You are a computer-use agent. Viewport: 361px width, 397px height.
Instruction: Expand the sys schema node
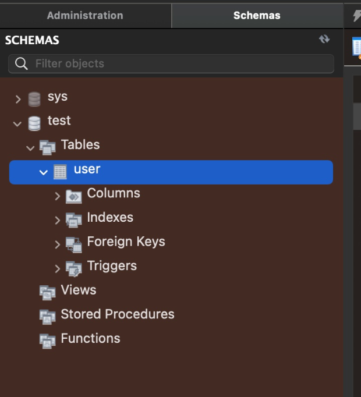18,100
